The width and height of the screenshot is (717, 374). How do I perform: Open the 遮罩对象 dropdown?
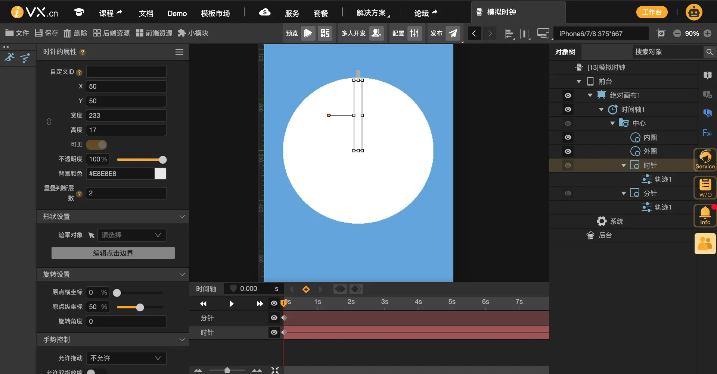pyautogui.click(x=132, y=235)
